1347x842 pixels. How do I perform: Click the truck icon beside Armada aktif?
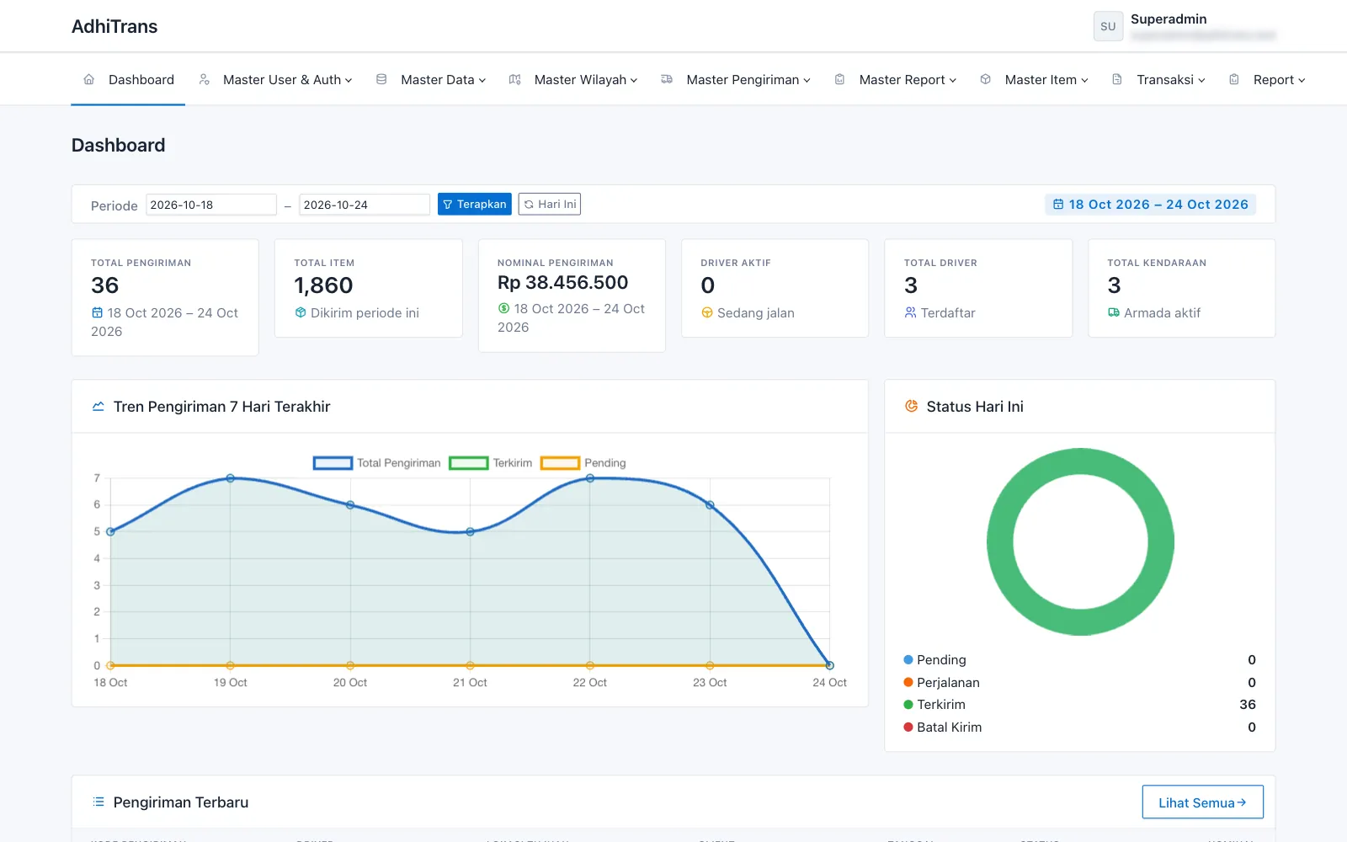[1114, 312]
